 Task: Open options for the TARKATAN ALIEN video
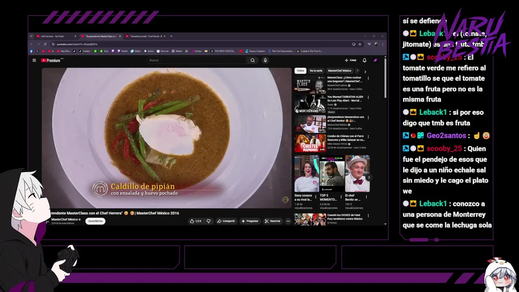click(x=368, y=97)
